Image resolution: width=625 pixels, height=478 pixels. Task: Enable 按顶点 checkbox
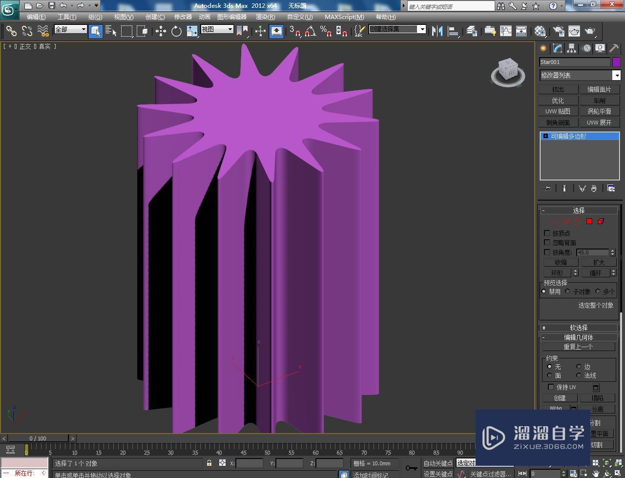pos(547,233)
